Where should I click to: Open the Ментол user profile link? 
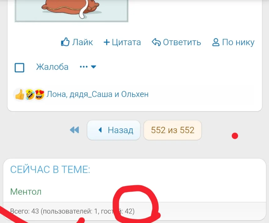tap(26, 192)
